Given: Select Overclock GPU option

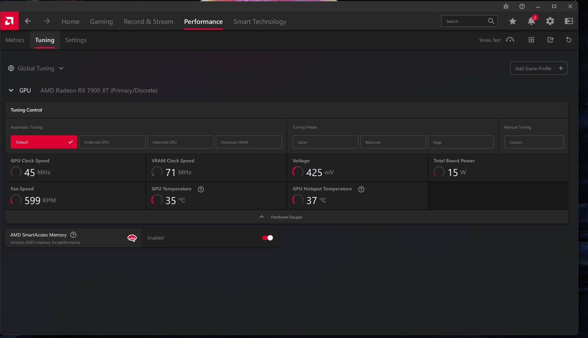Looking at the screenshot, I should [180, 142].
